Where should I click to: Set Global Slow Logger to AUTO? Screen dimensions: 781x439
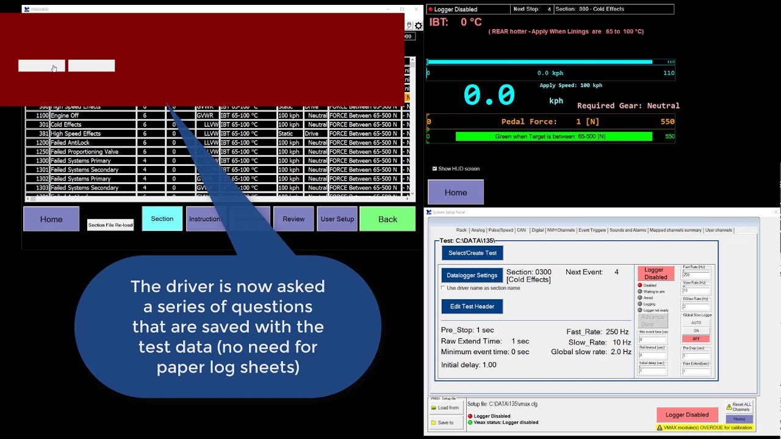696,323
